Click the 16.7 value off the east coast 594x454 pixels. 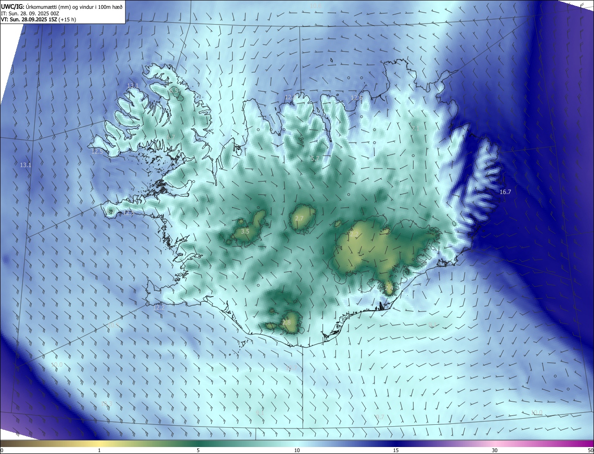[505, 192]
